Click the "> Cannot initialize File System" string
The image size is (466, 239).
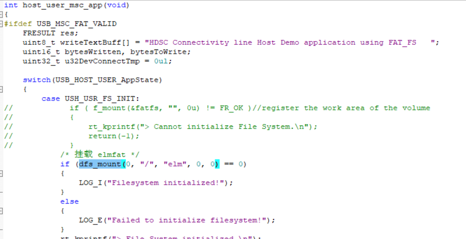pos(224,127)
